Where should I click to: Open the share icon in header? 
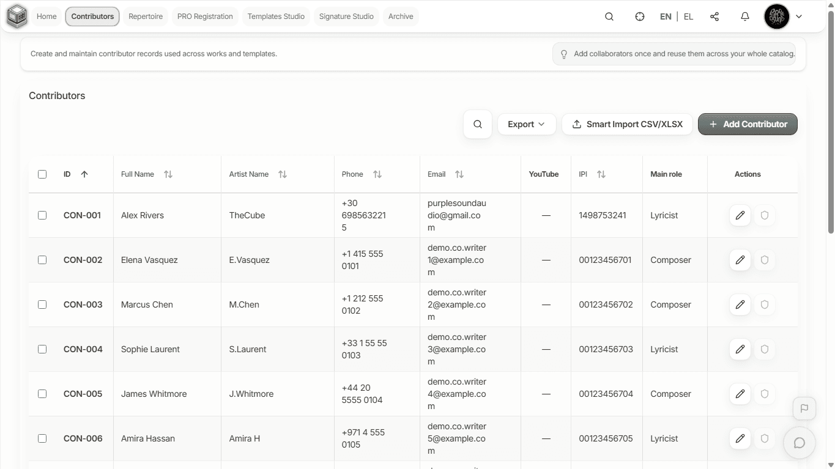click(714, 17)
